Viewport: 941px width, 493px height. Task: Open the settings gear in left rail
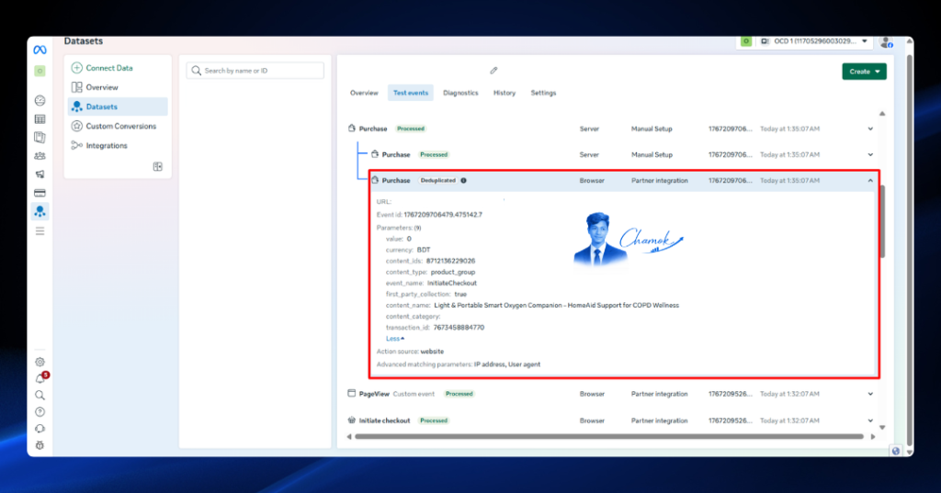coord(40,362)
